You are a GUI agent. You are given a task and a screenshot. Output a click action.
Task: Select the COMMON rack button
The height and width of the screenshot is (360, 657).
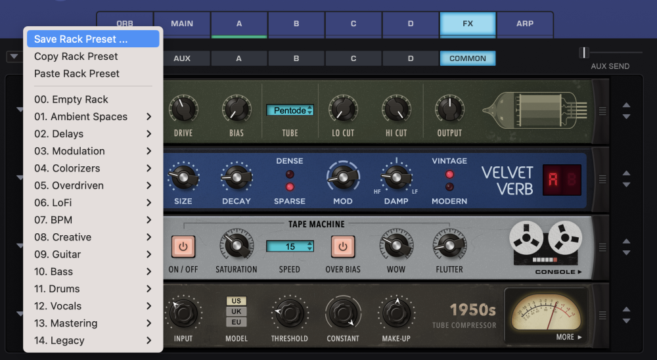click(468, 58)
